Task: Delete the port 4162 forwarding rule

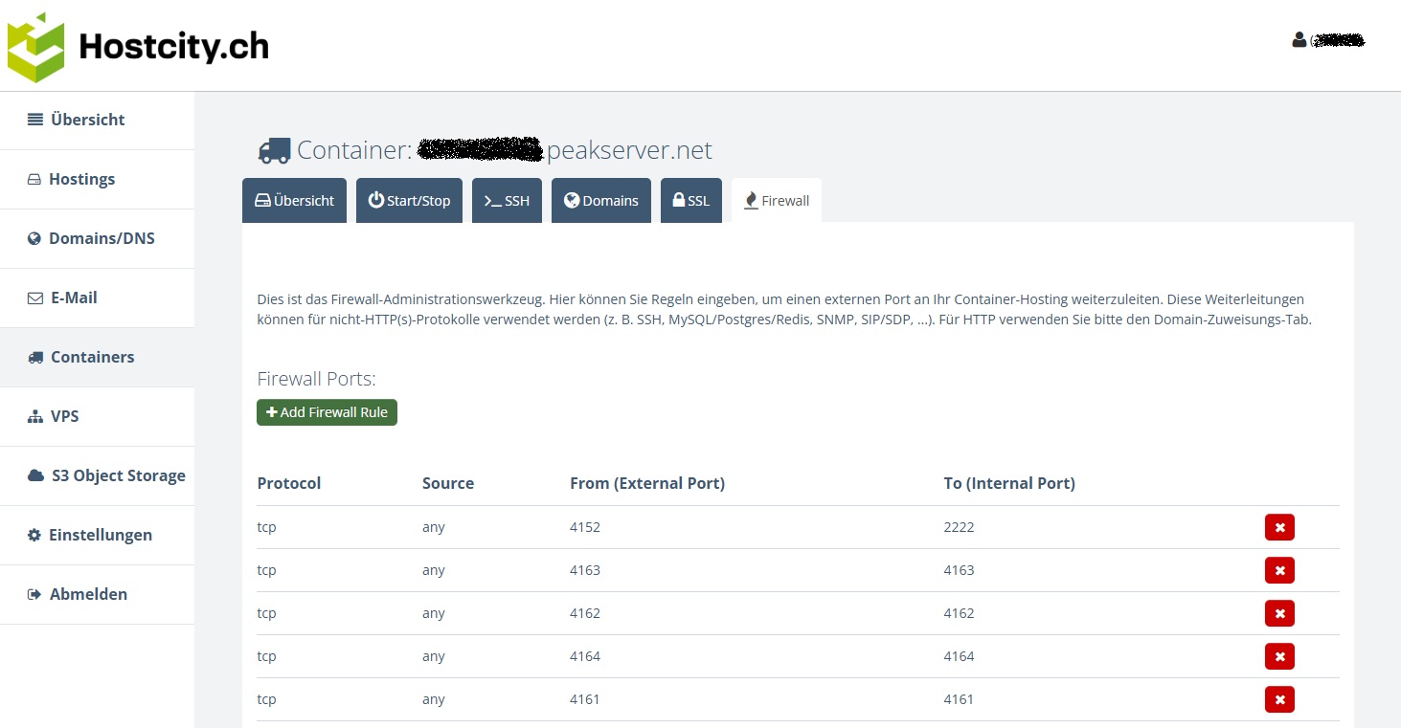Action: coord(1279,613)
